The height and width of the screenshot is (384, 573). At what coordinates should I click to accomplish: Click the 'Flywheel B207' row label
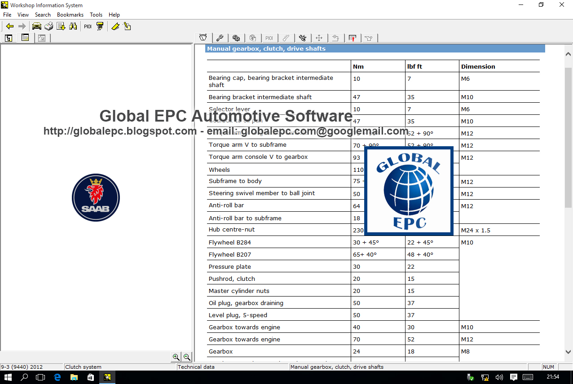(x=230, y=254)
